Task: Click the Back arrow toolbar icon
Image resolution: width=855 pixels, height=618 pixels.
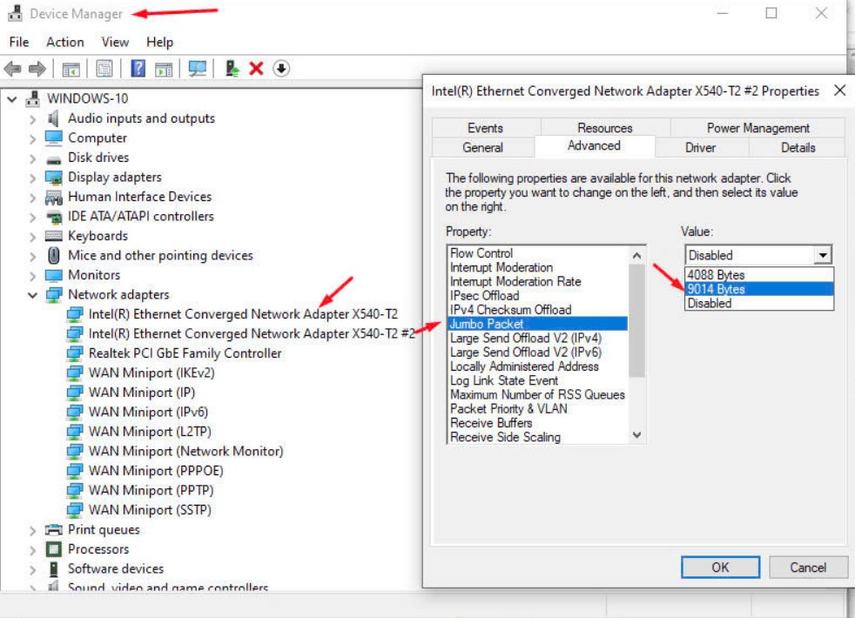Action: tap(12, 69)
